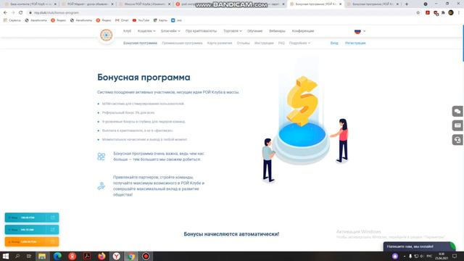
Task: Go back with browser back arrow
Action: point(5,13)
